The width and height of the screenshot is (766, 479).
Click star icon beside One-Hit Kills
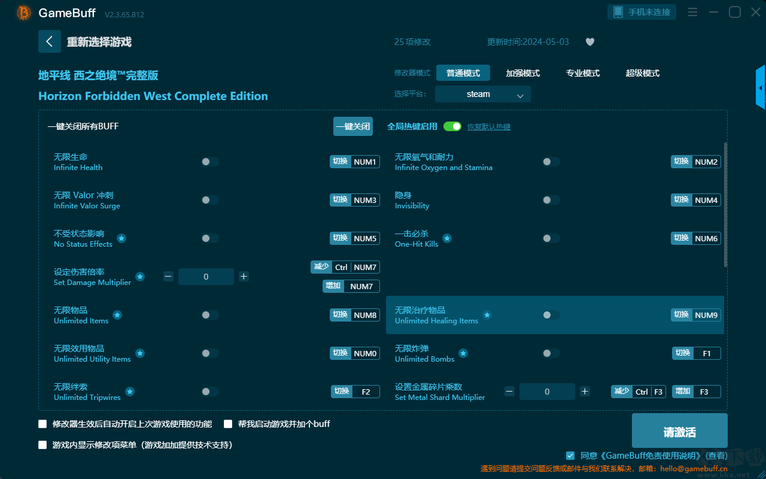(x=447, y=238)
